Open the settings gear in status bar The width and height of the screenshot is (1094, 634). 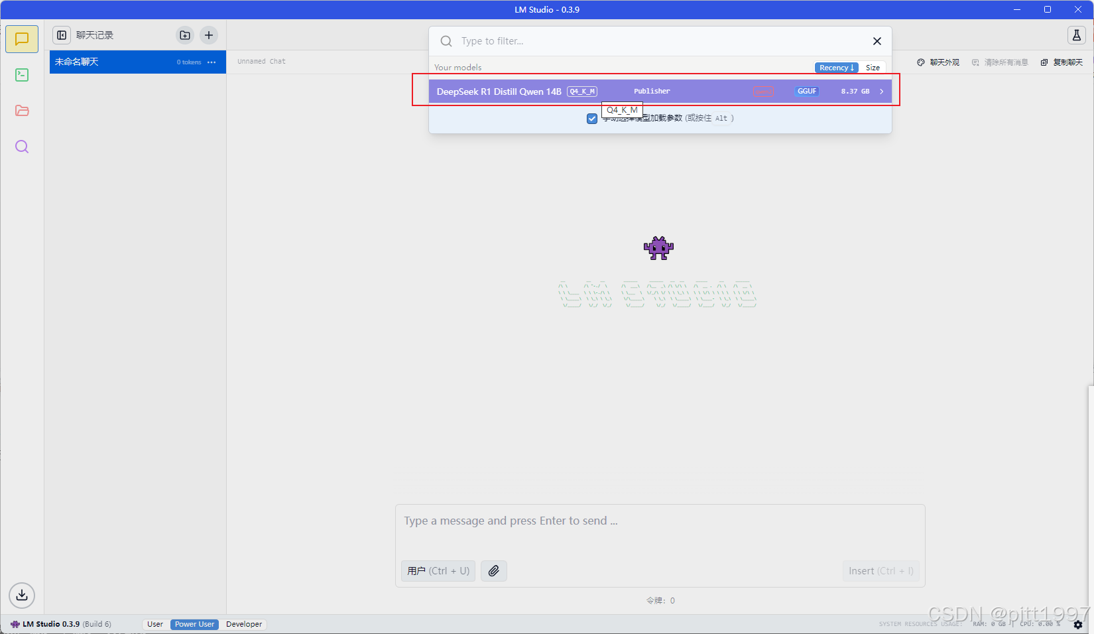(1078, 624)
